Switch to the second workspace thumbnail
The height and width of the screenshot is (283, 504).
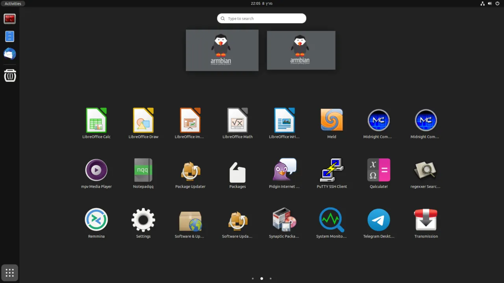(301, 50)
